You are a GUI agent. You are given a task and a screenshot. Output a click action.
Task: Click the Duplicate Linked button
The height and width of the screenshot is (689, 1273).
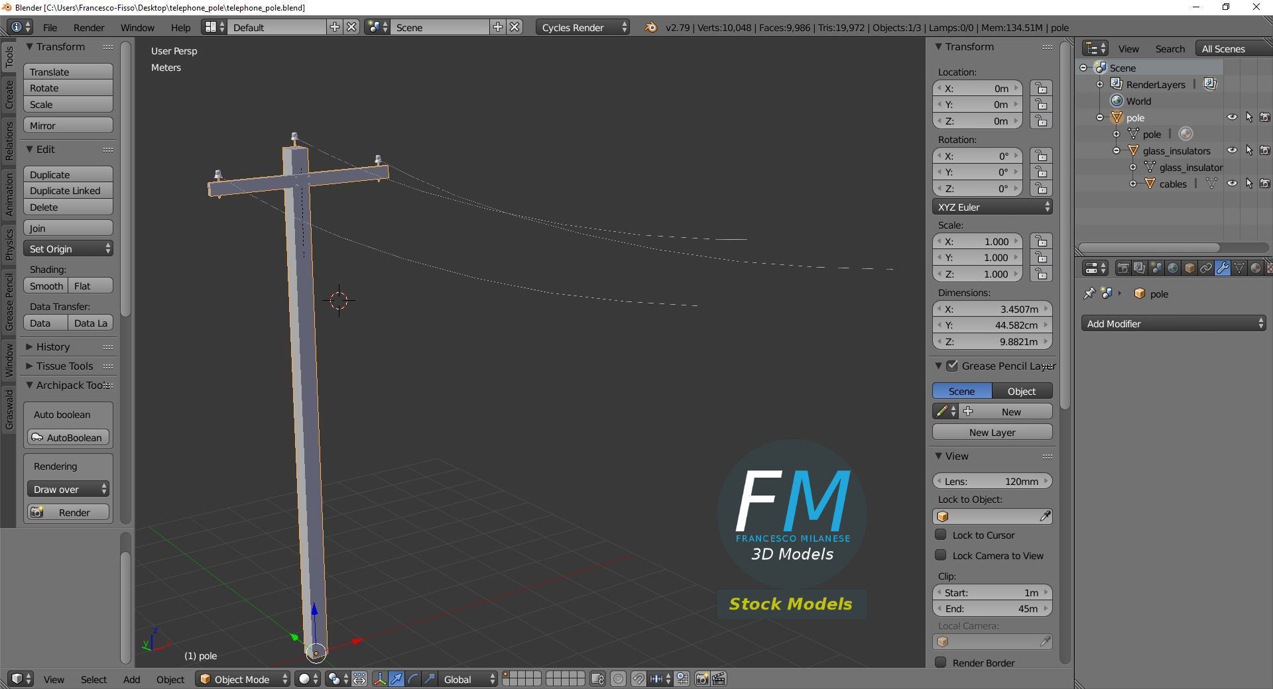pos(68,190)
